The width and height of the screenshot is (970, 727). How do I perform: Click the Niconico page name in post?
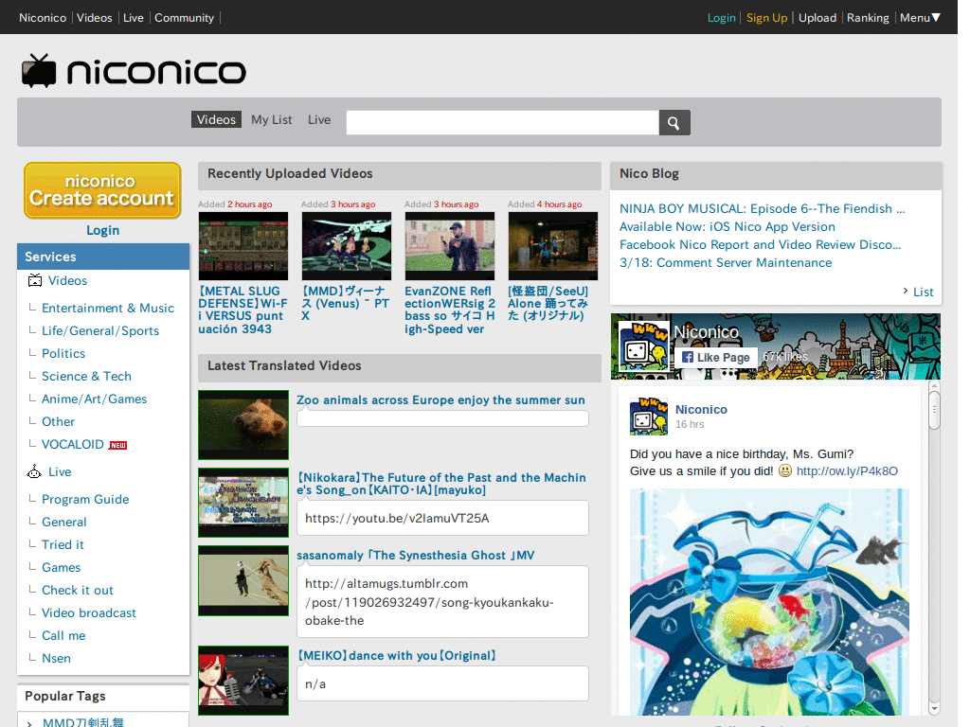(x=701, y=409)
